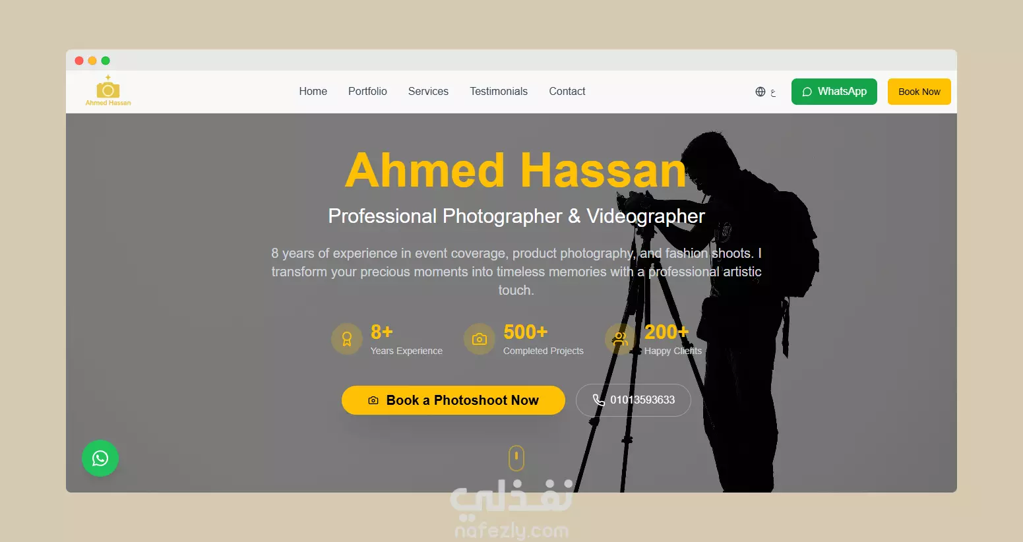
Task: Click the phone icon in number button
Action: click(598, 400)
